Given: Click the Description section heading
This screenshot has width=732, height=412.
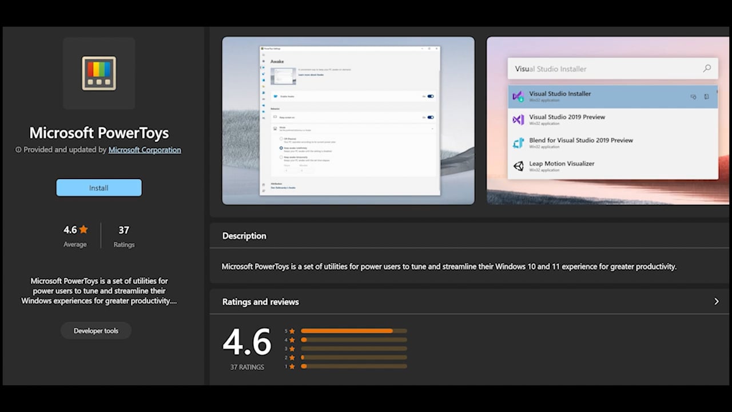Looking at the screenshot, I should [244, 236].
